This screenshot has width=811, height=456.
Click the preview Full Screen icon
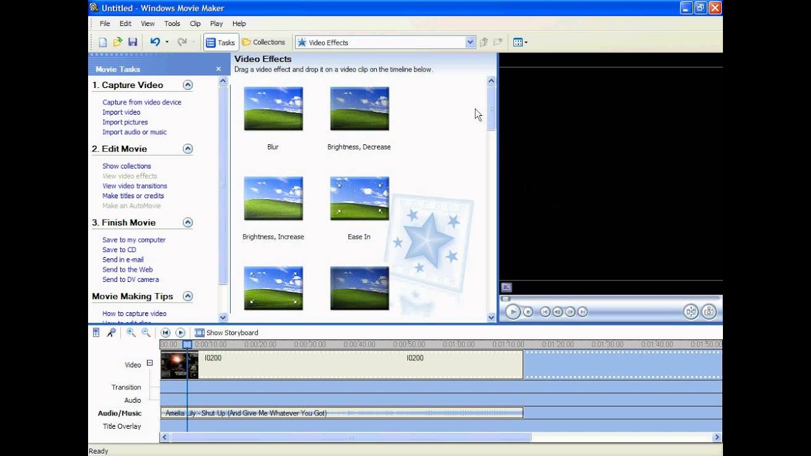tap(506, 287)
